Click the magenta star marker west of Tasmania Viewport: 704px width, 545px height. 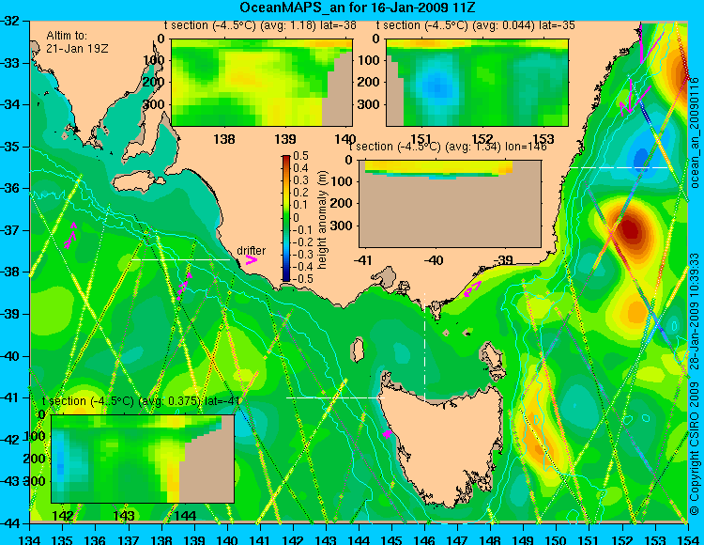[387, 433]
